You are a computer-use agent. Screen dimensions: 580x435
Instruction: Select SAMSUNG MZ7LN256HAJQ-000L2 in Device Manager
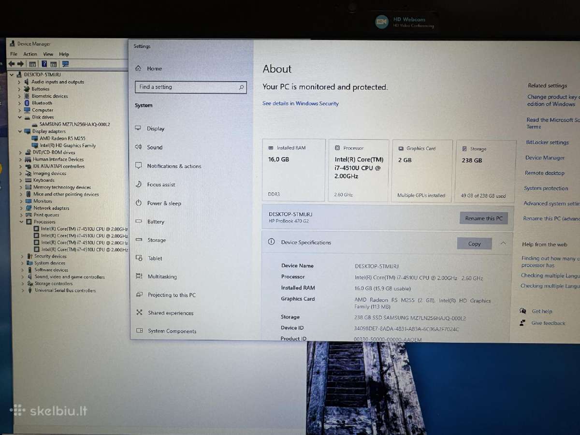click(74, 124)
